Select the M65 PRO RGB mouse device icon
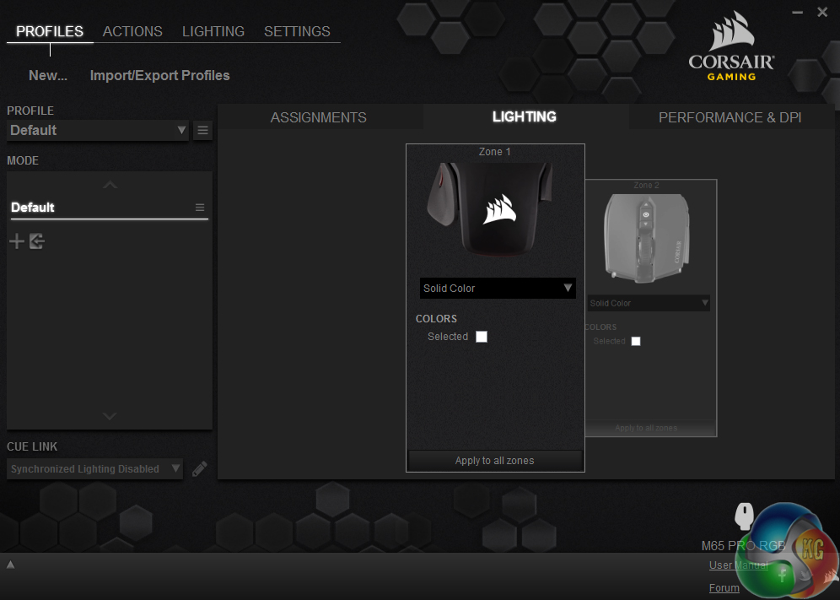This screenshot has height=600, width=840. tap(744, 516)
